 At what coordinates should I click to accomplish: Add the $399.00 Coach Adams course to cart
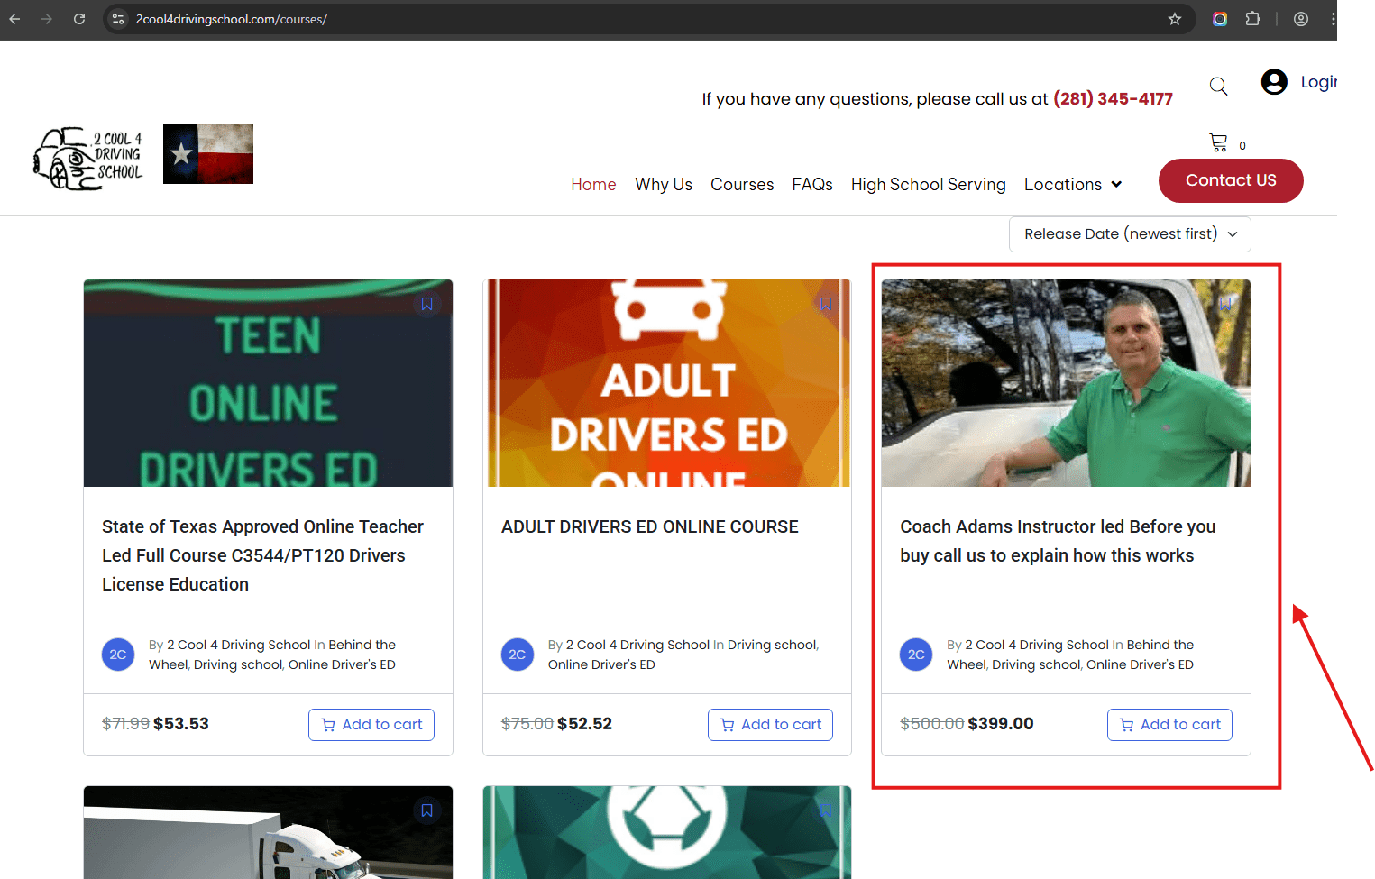(x=1169, y=725)
